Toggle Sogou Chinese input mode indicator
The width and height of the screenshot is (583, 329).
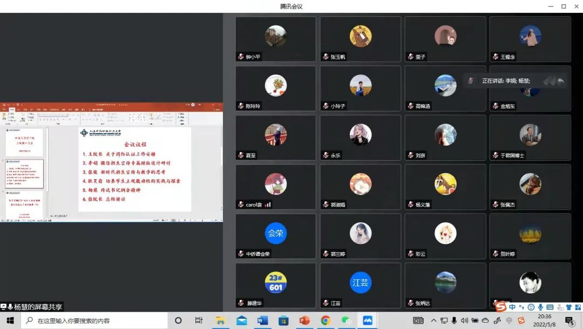[x=512, y=307]
